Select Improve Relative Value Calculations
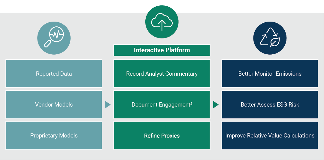The width and height of the screenshot is (324, 160). tap(270, 135)
